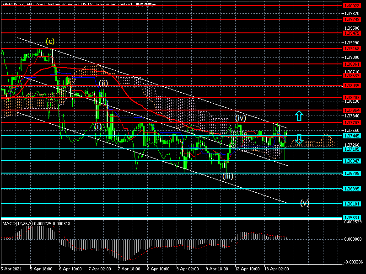Select the yellow (c) wave label
Image resolution: width=366 pixels, height=274 pixels.
pyautogui.click(x=50, y=42)
